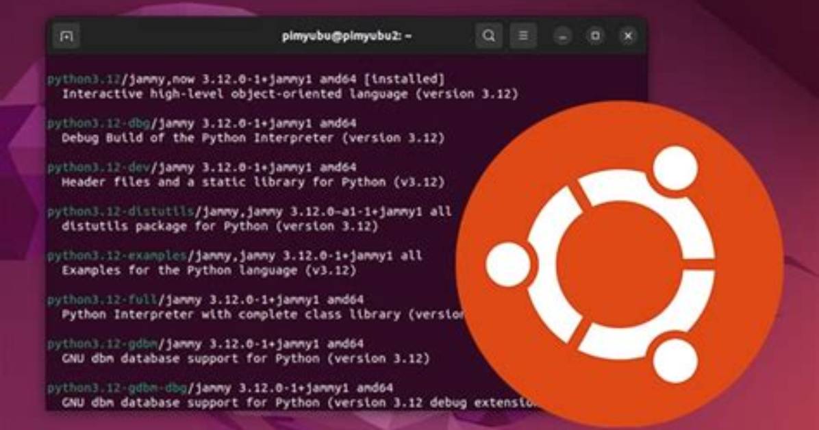Click the python3.12-distutils package line
819x430 pixels.
point(249,212)
